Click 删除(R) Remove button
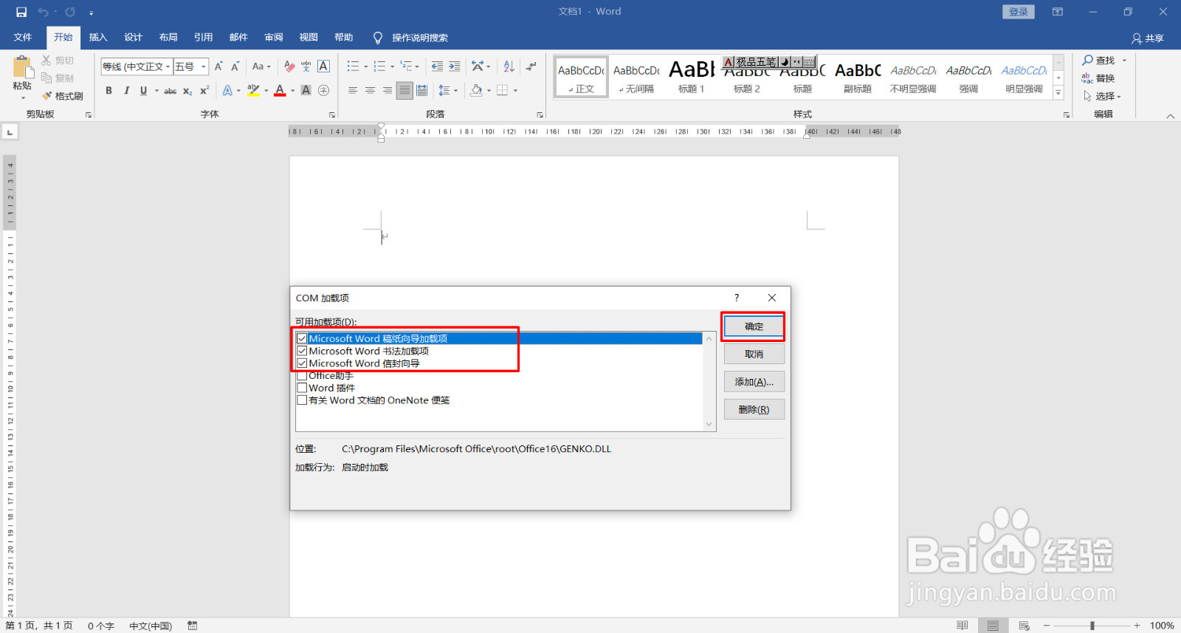This screenshot has width=1181, height=633. click(754, 410)
